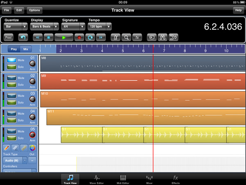Open the color wheel picker
Image resolution: width=246 pixels, height=185 pixels.
click(32, 148)
